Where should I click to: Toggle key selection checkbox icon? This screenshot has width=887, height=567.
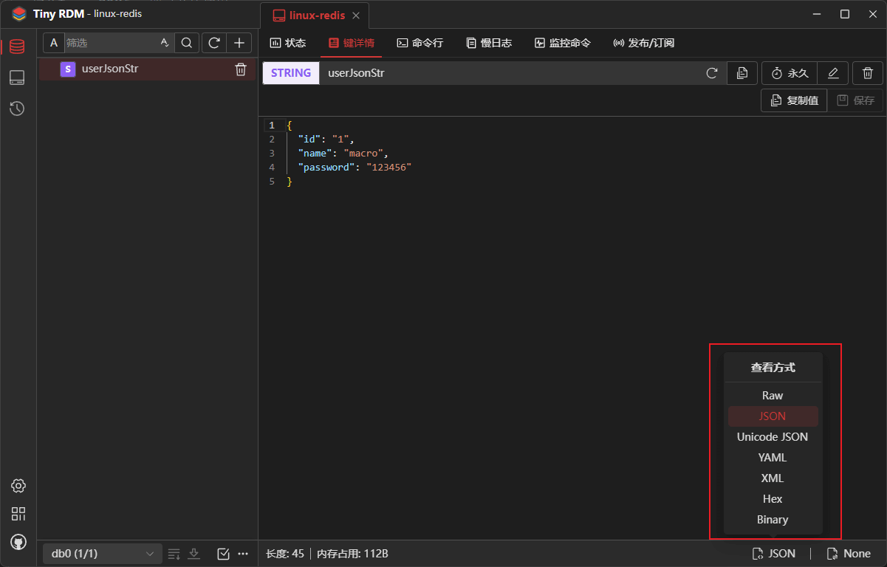(224, 554)
